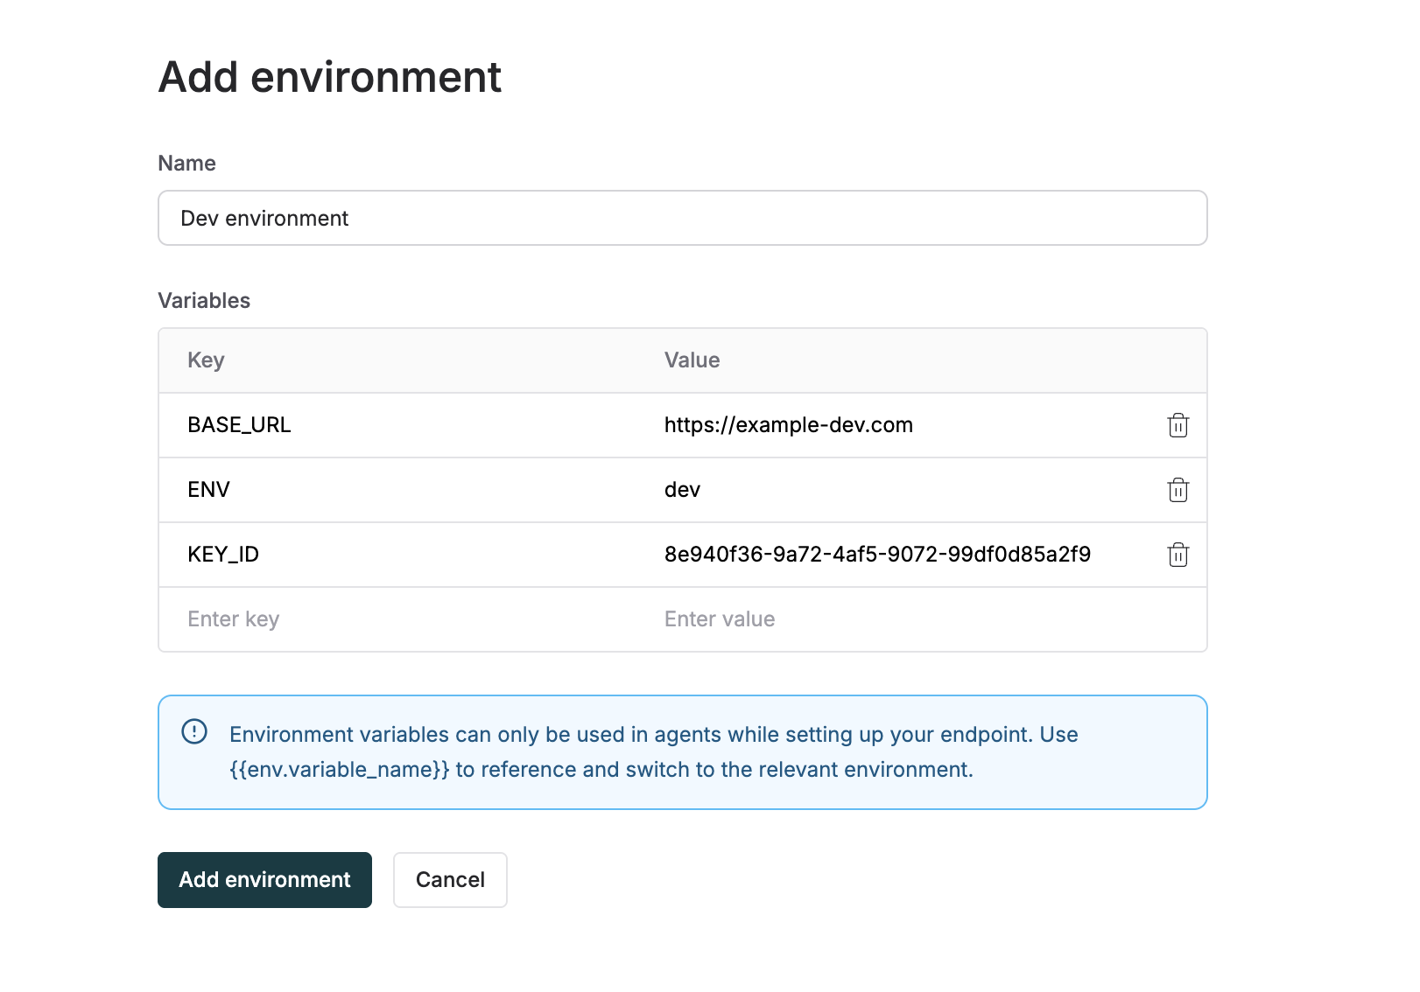Click the "Variables" section label
The height and width of the screenshot is (992, 1420).
(204, 301)
